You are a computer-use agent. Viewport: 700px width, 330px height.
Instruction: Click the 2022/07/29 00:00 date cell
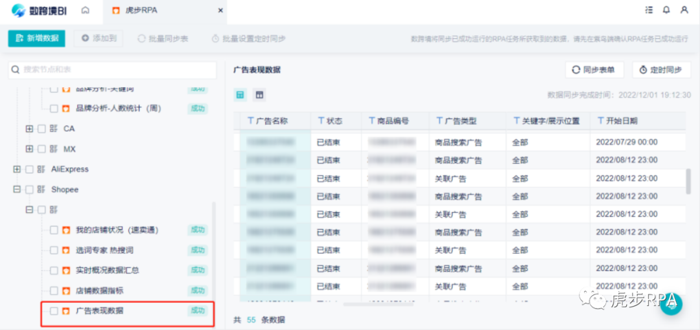(627, 142)
